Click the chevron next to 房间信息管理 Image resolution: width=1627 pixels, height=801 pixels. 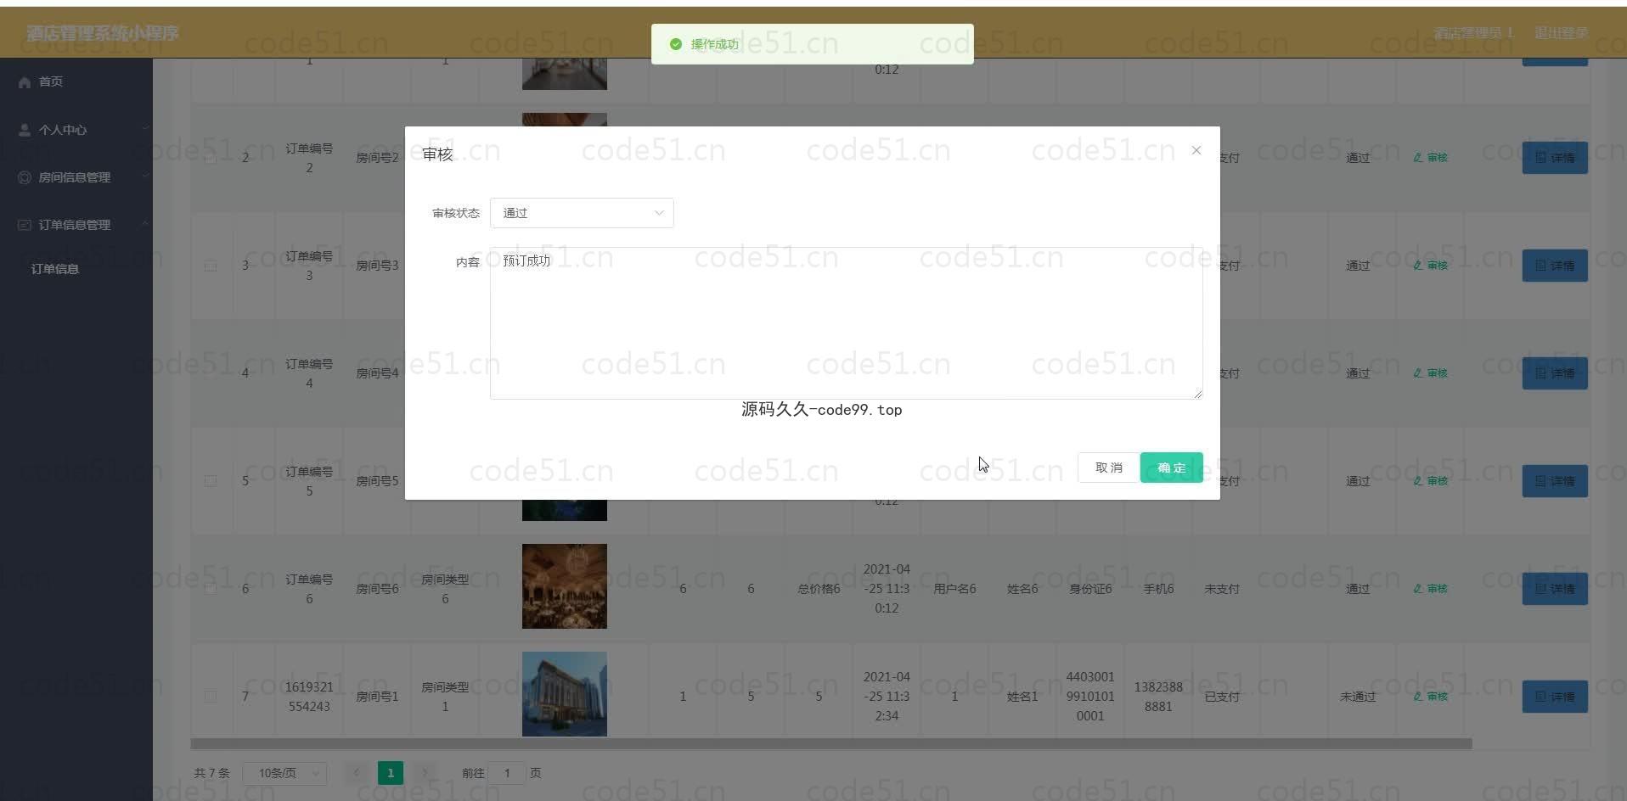coord(145,176)
